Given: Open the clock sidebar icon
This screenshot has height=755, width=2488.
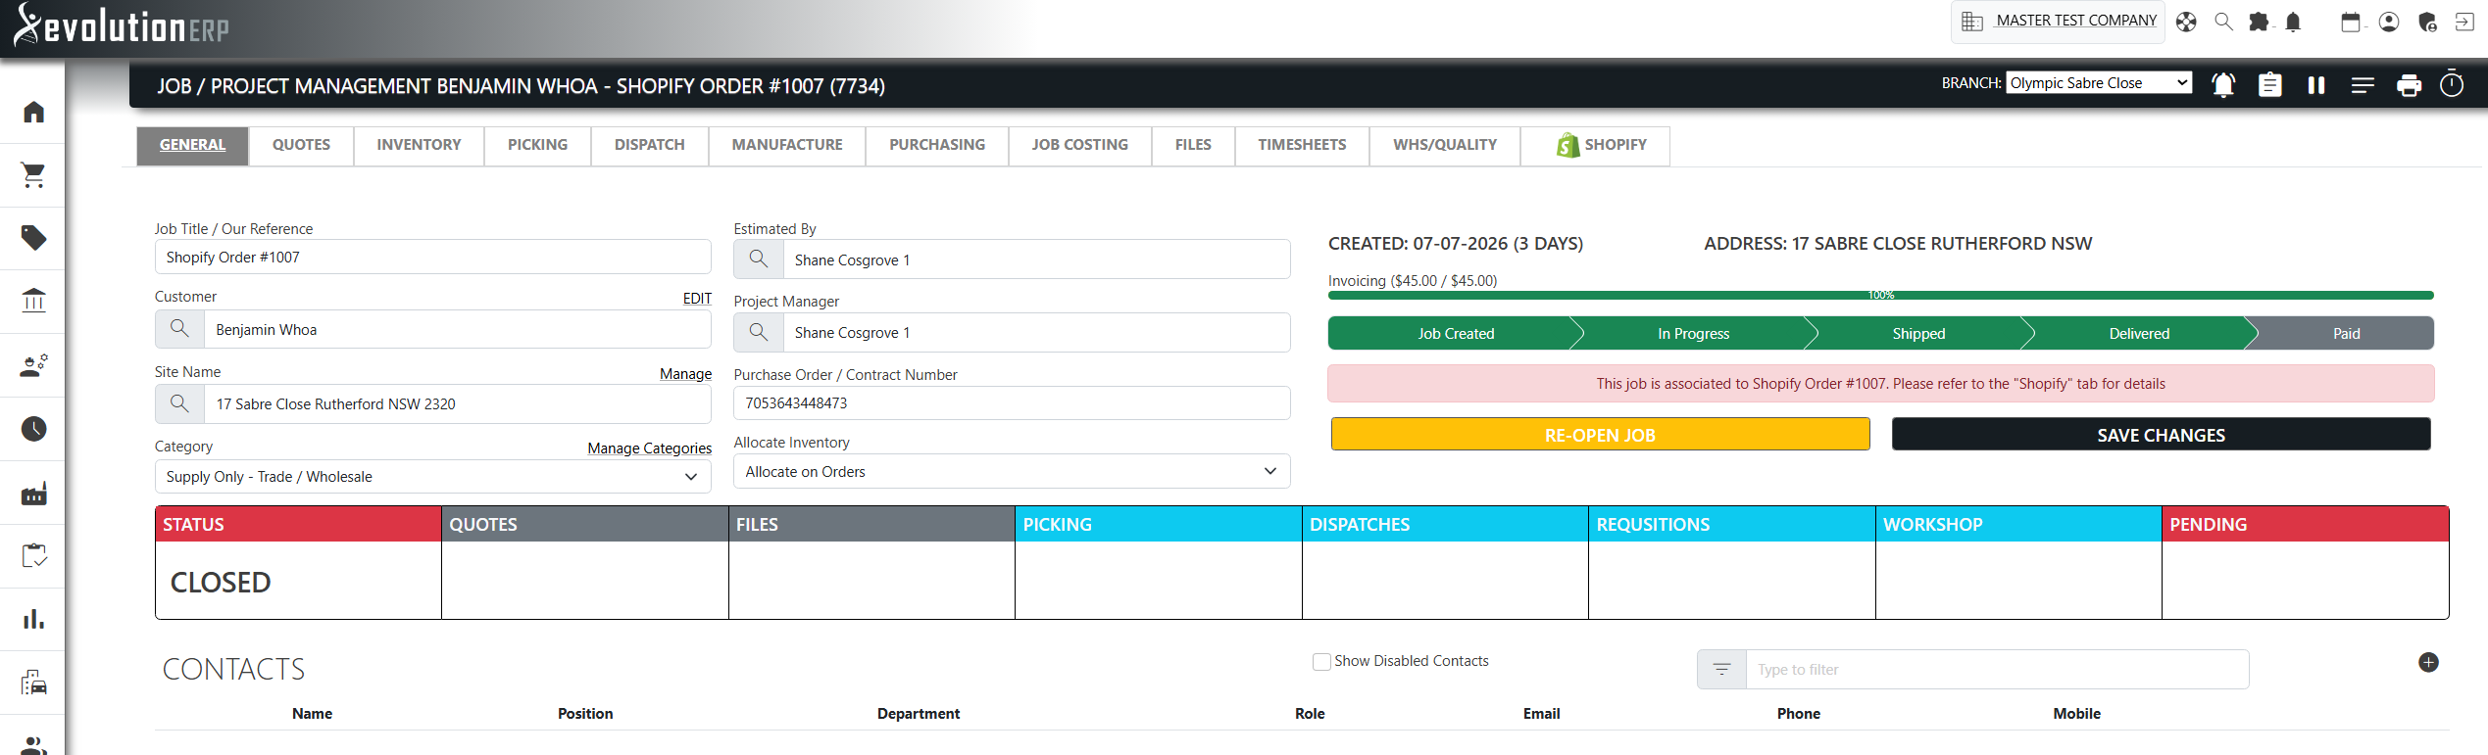Looking at the screenshot, I should point(33,428).
